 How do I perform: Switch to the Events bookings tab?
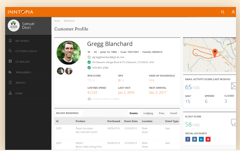click(134, 113)
